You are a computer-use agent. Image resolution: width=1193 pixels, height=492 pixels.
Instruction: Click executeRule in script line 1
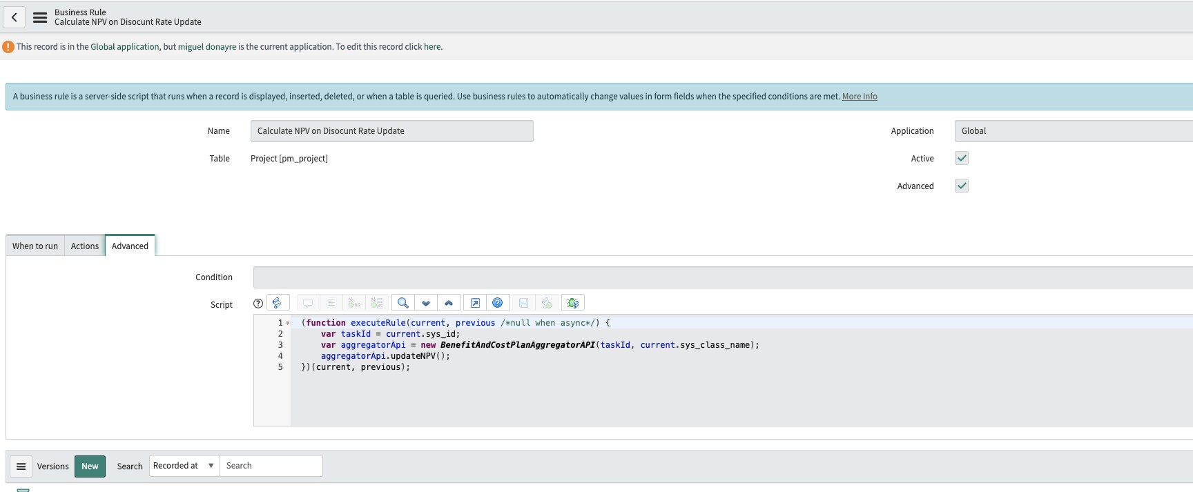click(378, 323)
